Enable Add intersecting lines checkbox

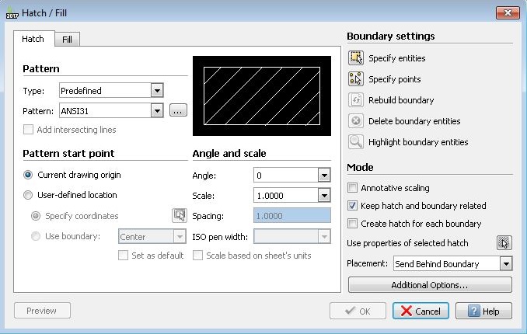(28, 130)
